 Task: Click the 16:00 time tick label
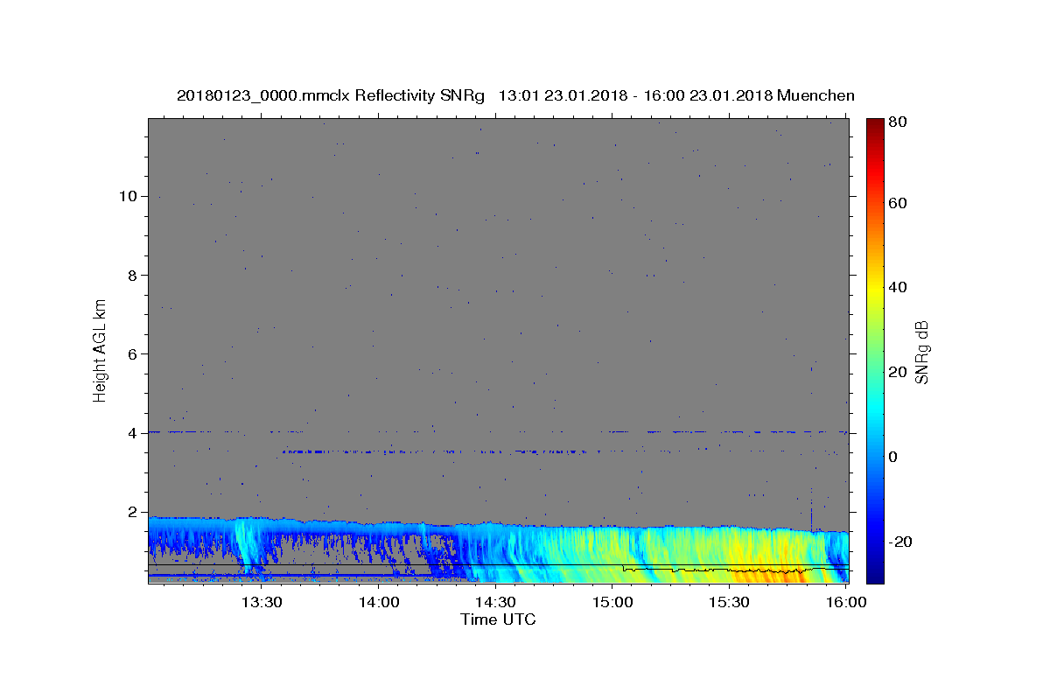[845, 602]
